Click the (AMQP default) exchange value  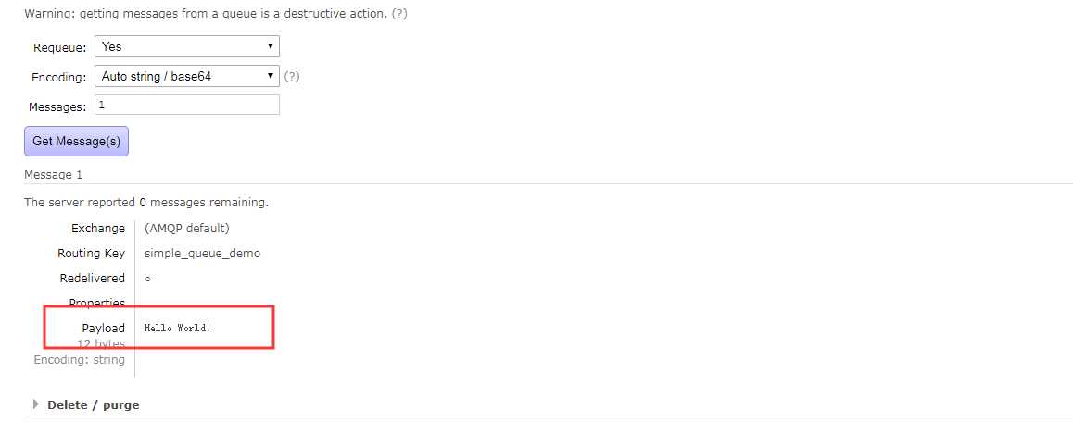[x=186, y=228]
